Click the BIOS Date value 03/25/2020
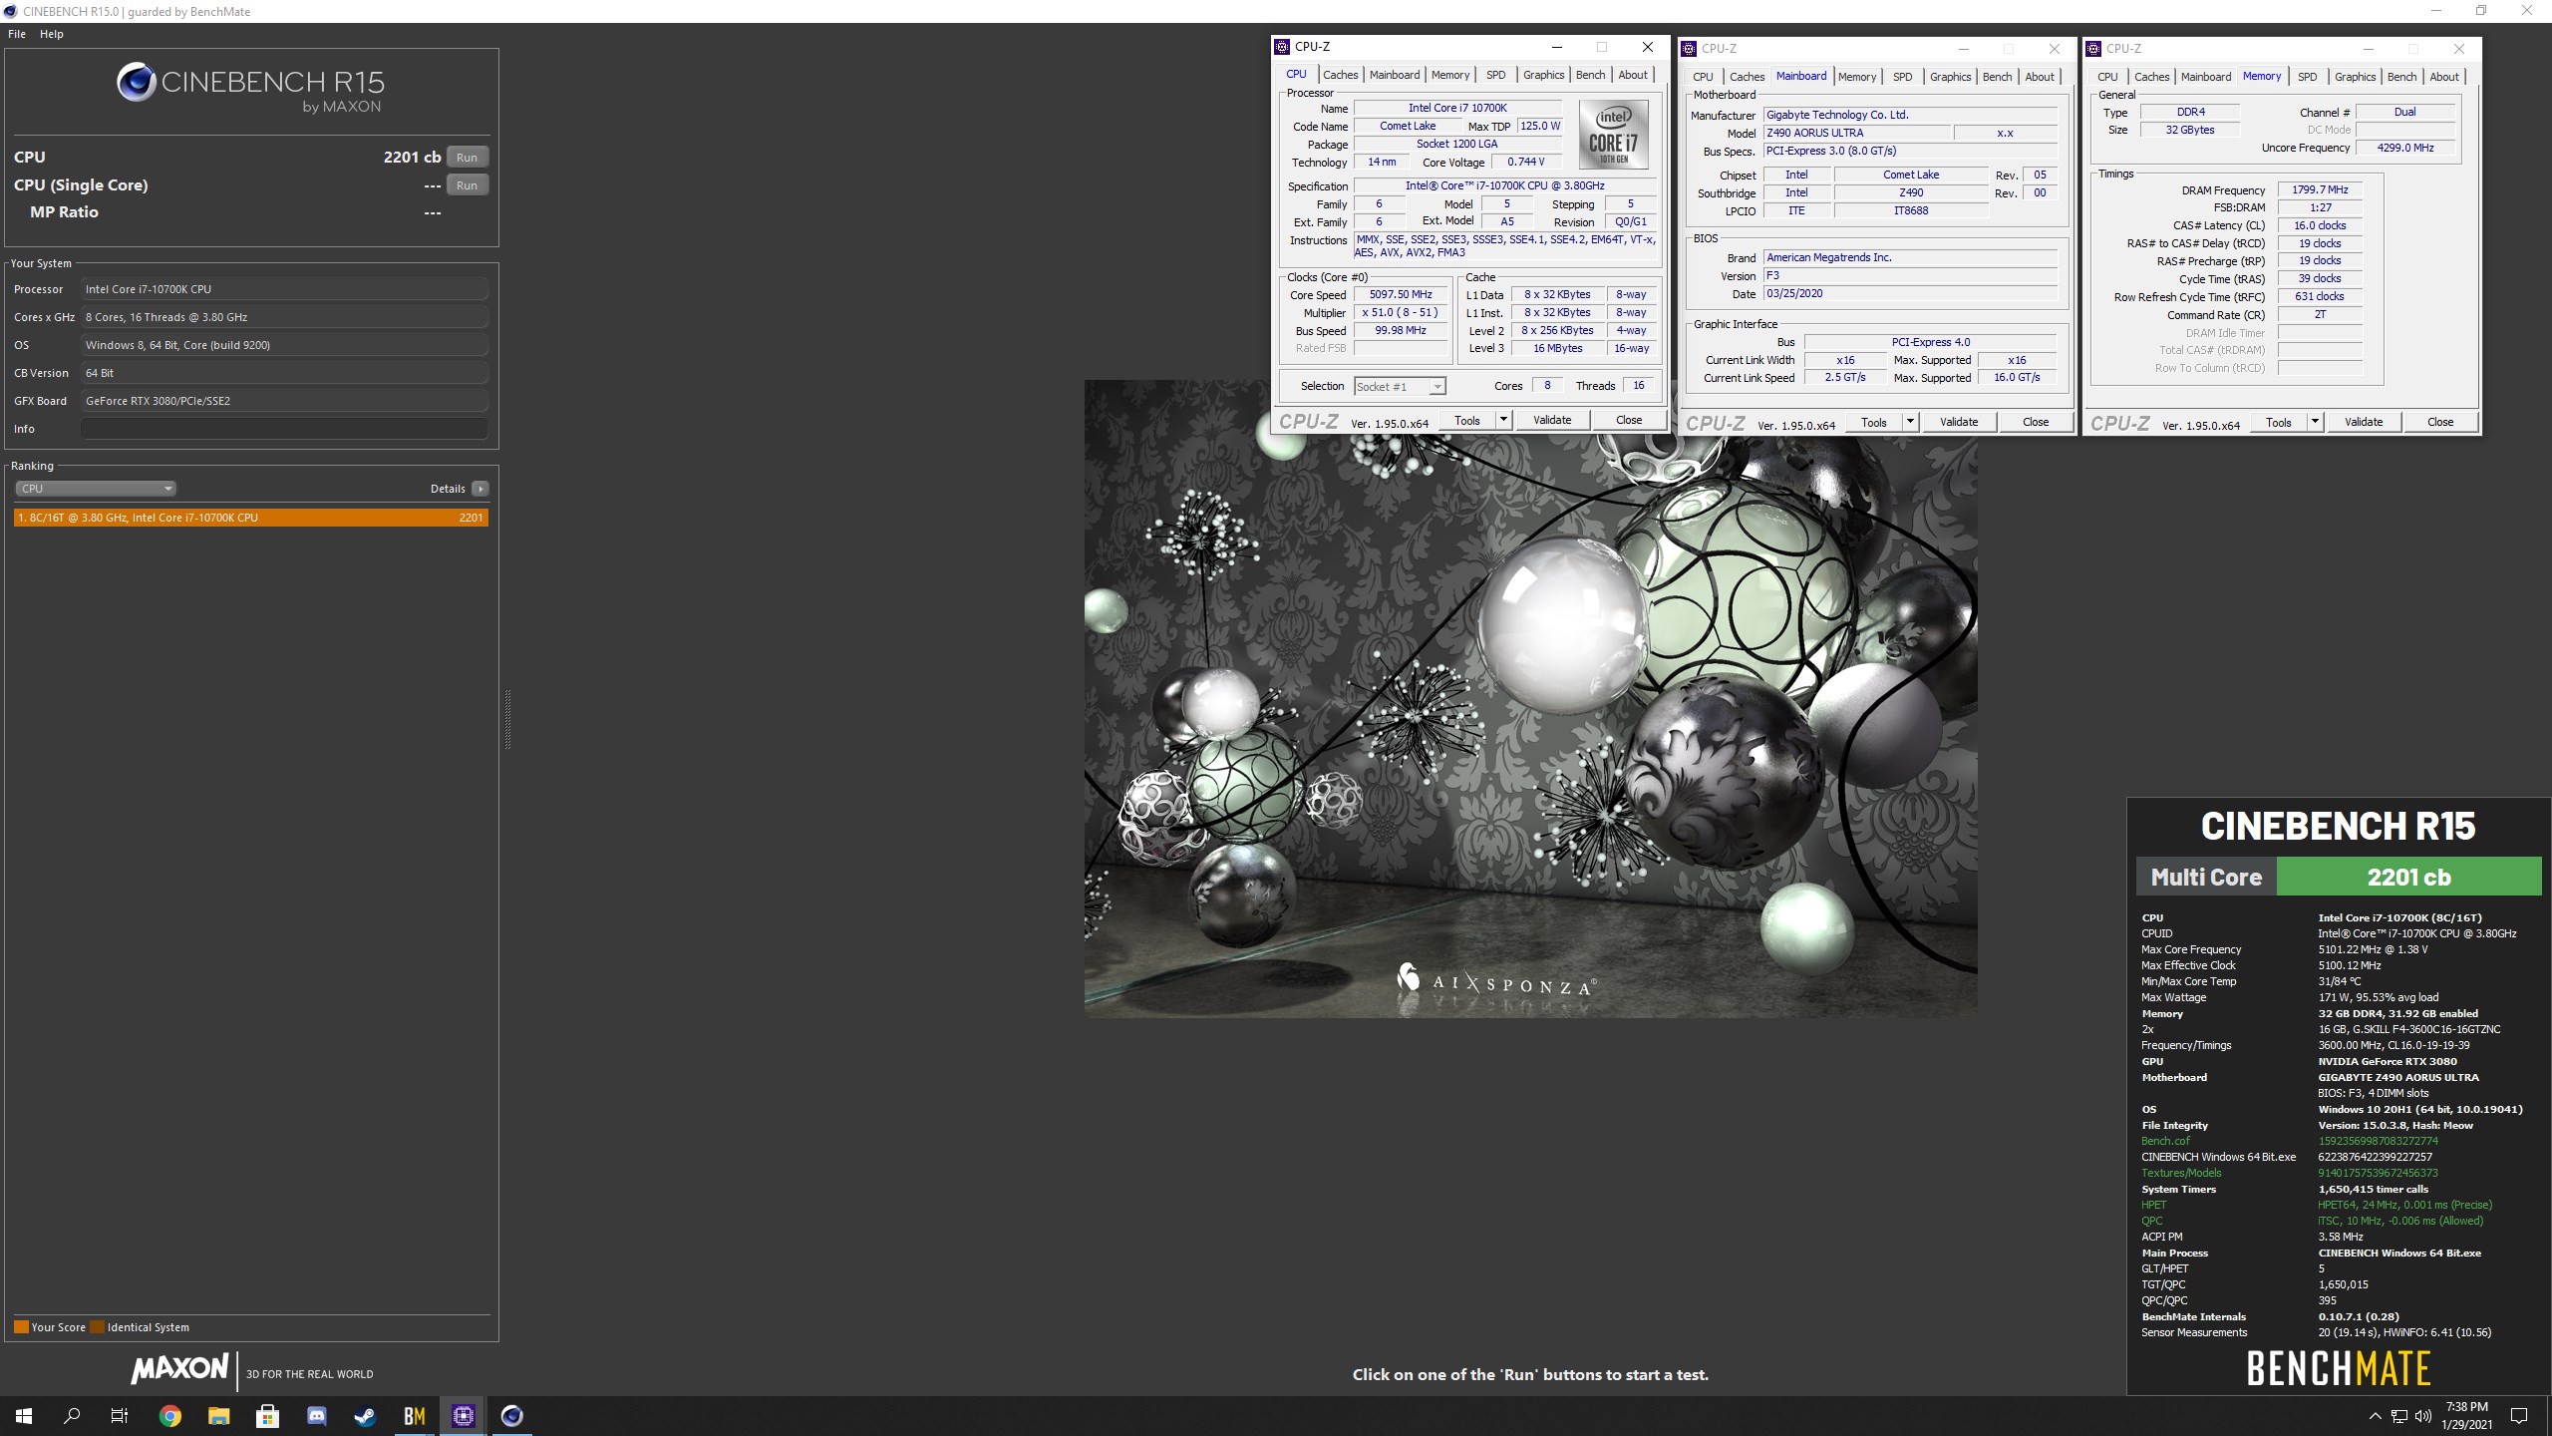This screenshot has height=1436, width=2552. click(1910, 294)
